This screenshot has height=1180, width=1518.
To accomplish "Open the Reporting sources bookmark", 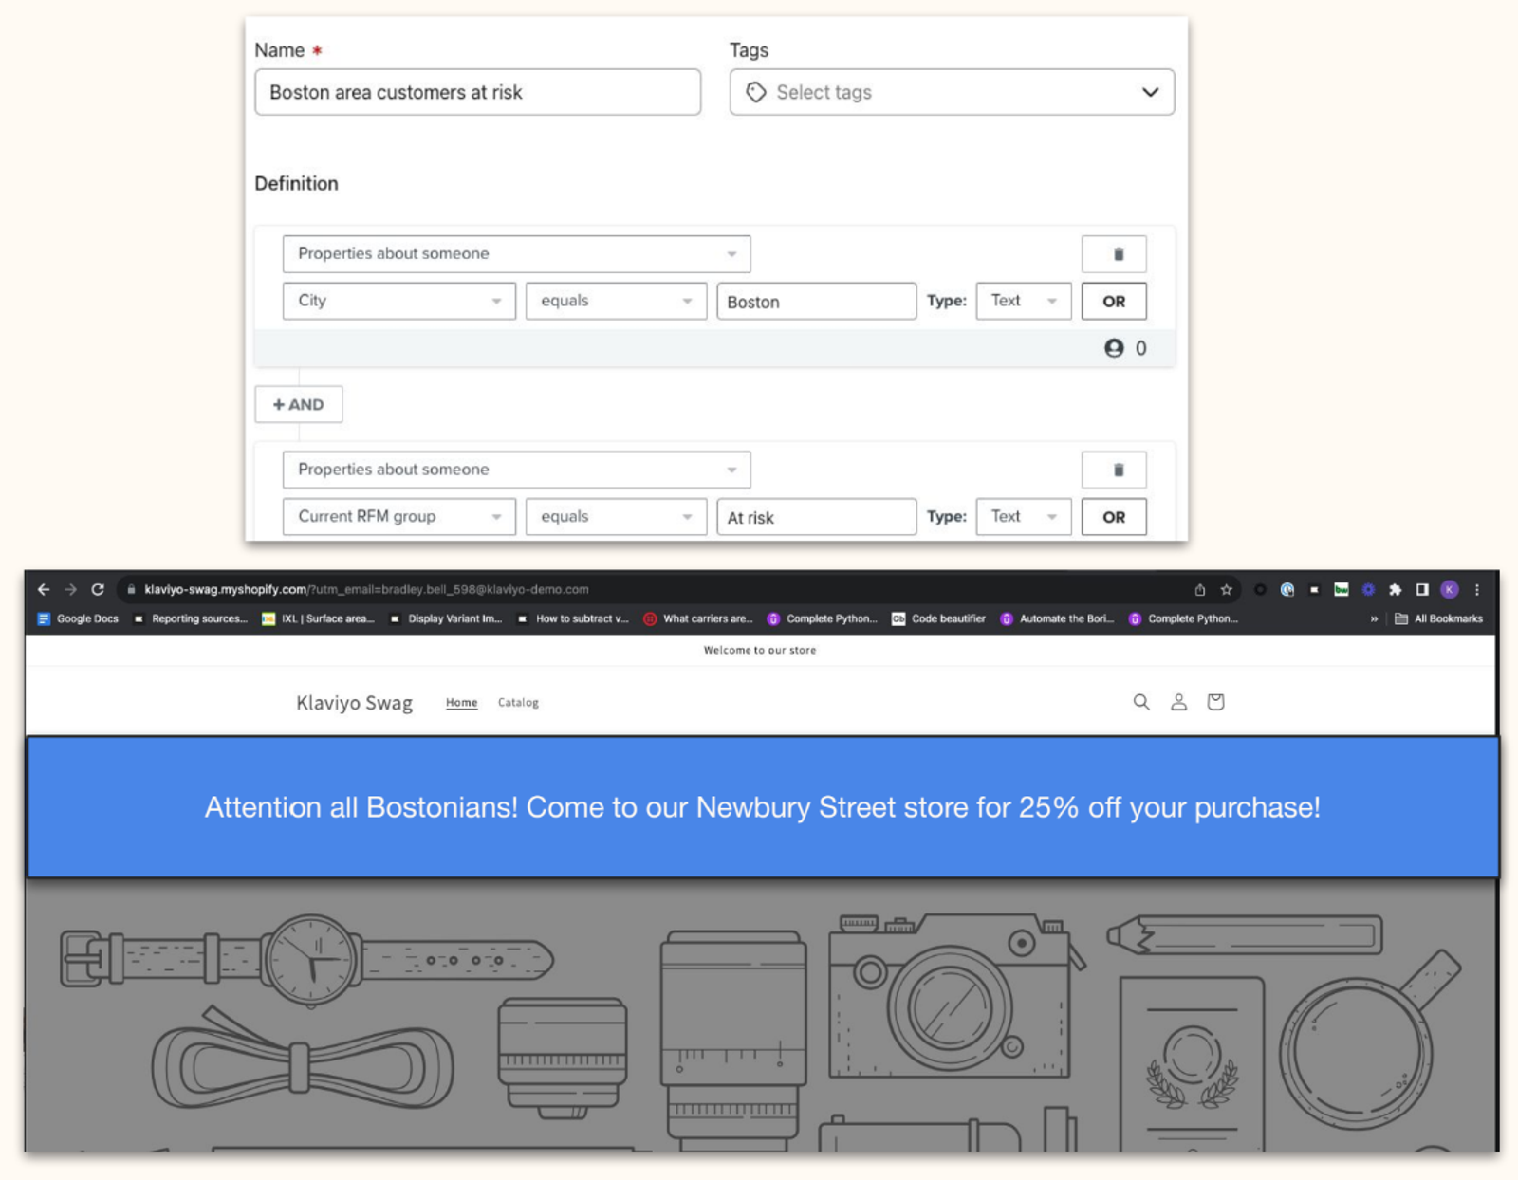I will point(191,618).
